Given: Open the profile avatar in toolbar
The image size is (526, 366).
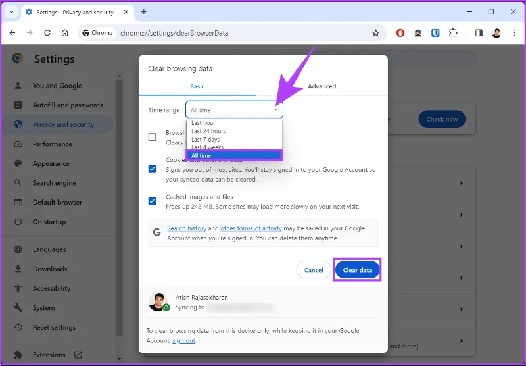Looking at the screenshot, I should 496,33.
